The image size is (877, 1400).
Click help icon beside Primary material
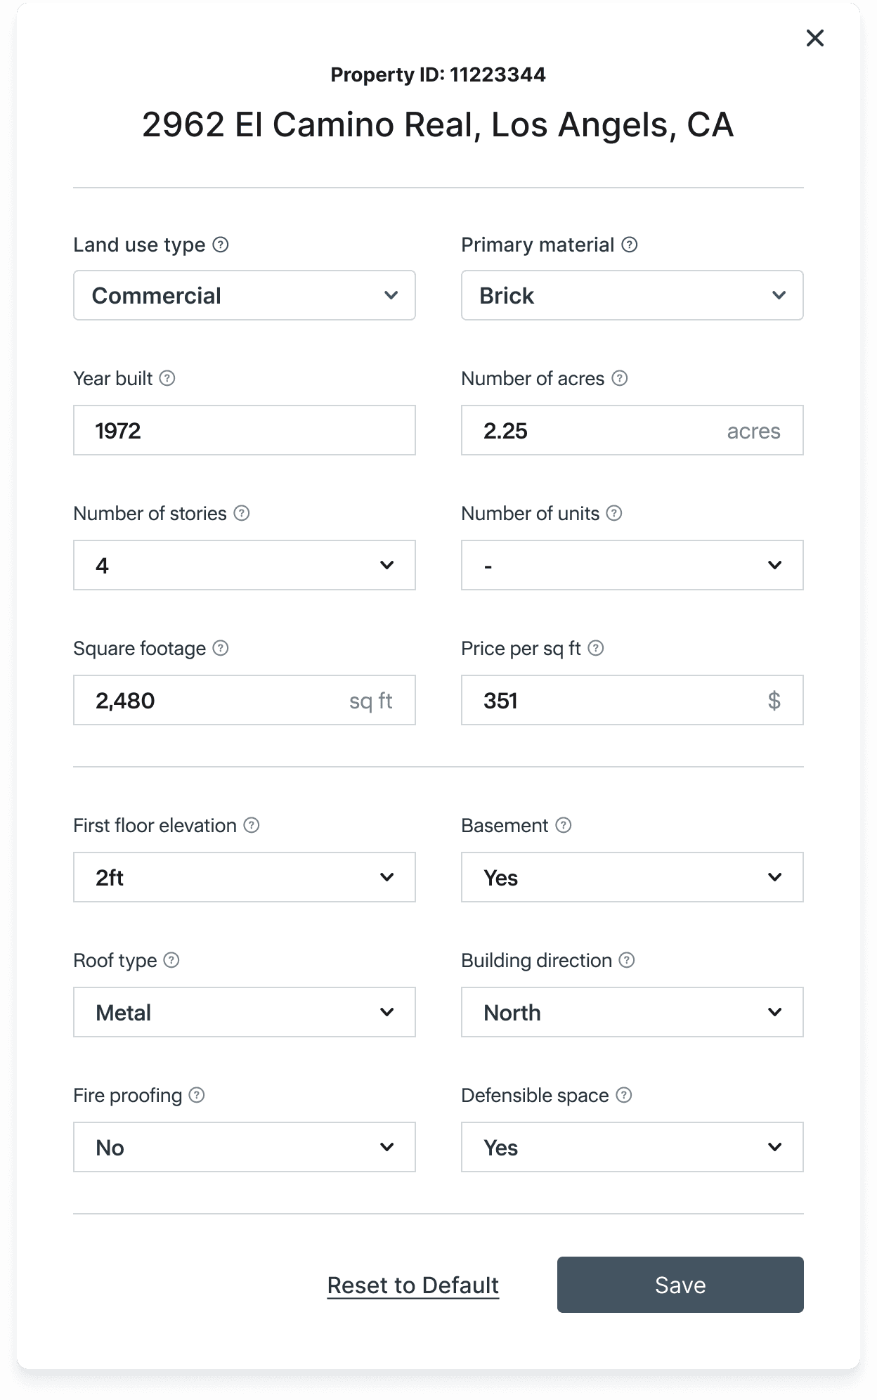coord(630,245)
